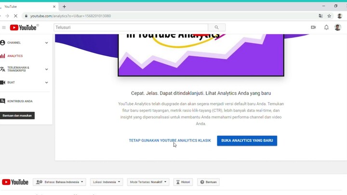This screenshot has width=347, height=195.
Task: Click the translation icon beside Terjemahan & Transkripsi
Action: click(x=3, y=69)
